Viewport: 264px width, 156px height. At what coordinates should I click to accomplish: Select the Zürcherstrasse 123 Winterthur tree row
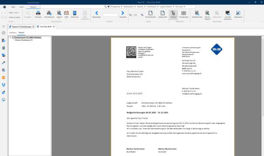27,38
